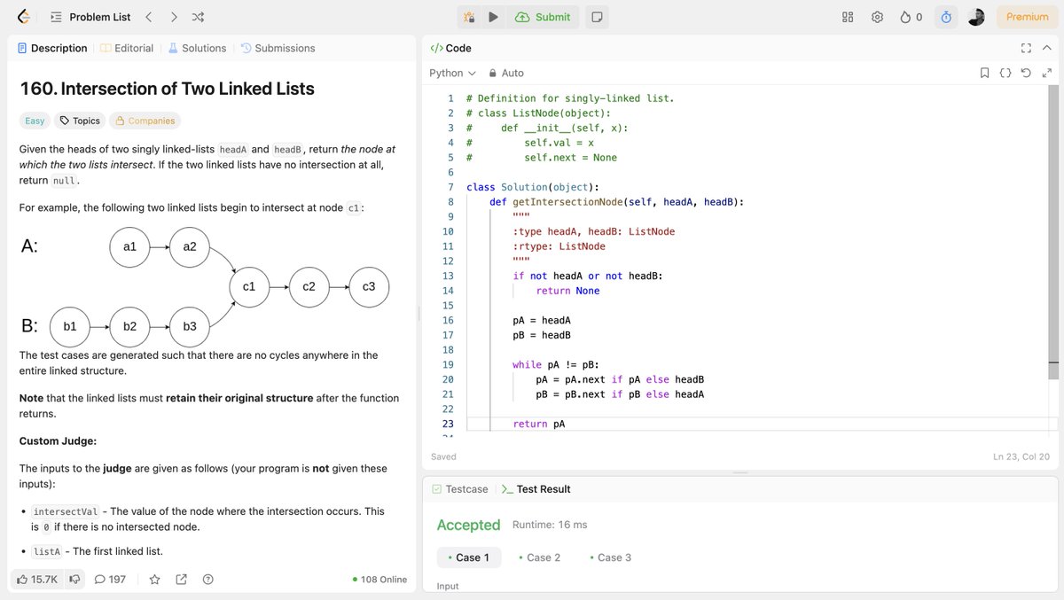
Task: Click the Code panel header label
Action: [451, 48]
